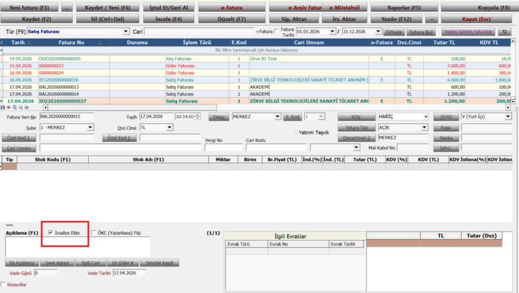Viewport: 519px width, 293px height.
Task: Click Kaydet (F2) button
Action: click(36, 19)
